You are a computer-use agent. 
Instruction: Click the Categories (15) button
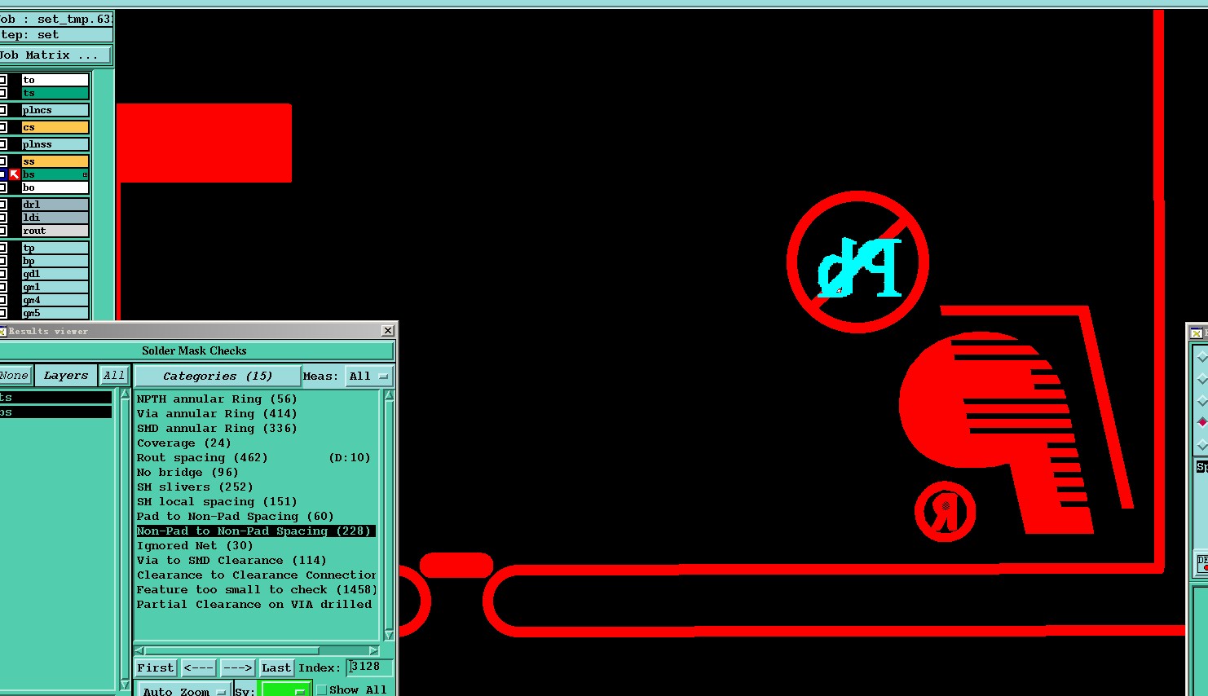[218, 376]
